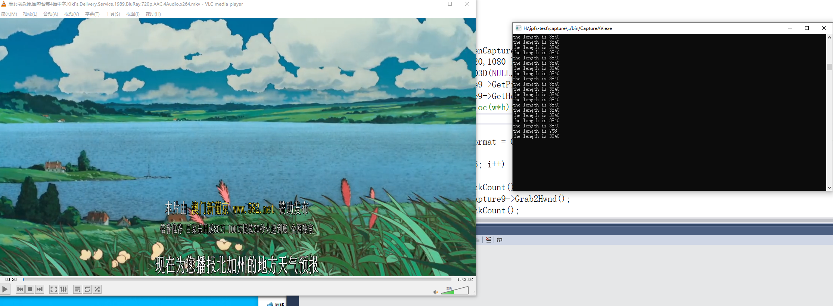Open the 帮助(H) menu
This screenshot has width=833, height=306.
[x=153, y=14]
